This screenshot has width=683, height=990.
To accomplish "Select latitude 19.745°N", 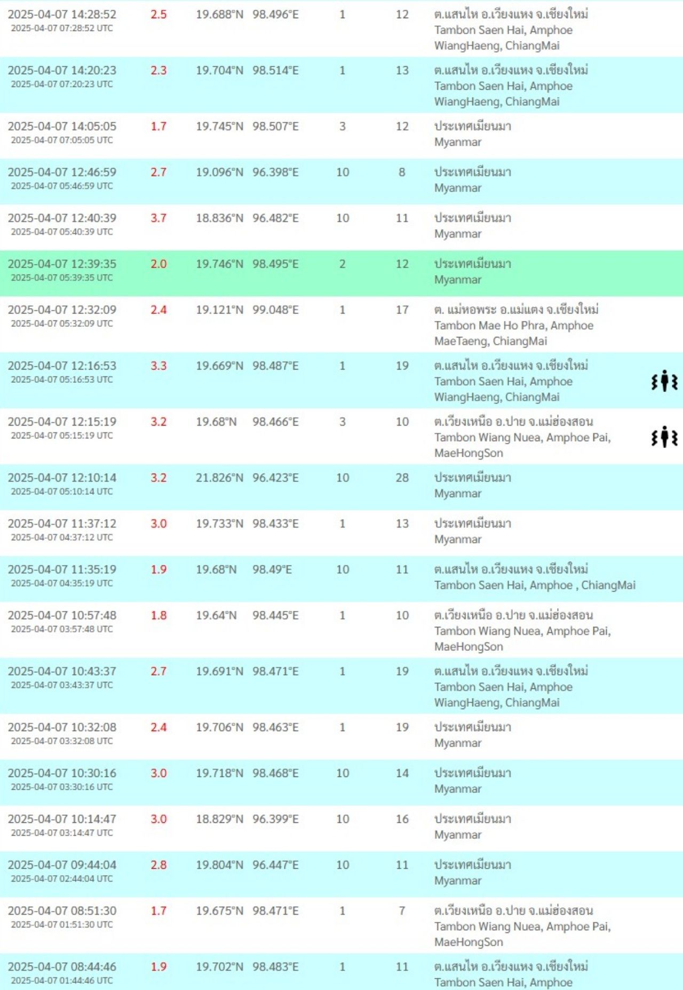I will click(219, 127).
